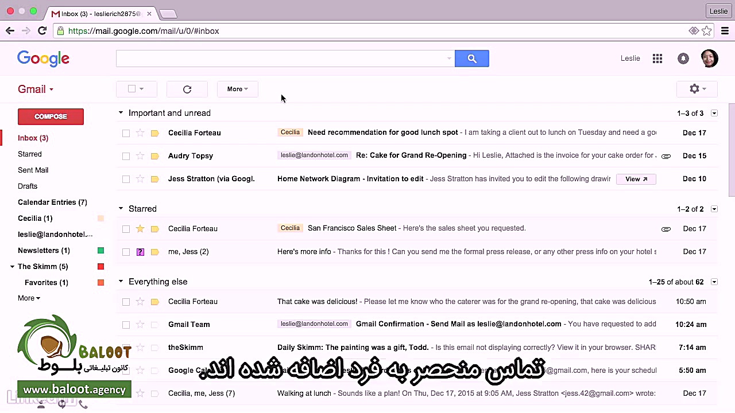Viewport: 735px width, 413px height.
Task: Star the 'That cake was delicious!' email
Action: pyautogui.click(x=140, y=301)
